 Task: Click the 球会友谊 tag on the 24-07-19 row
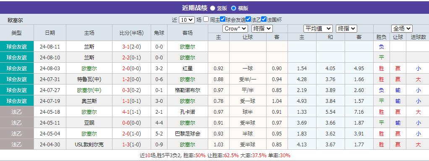click(17, 101)
